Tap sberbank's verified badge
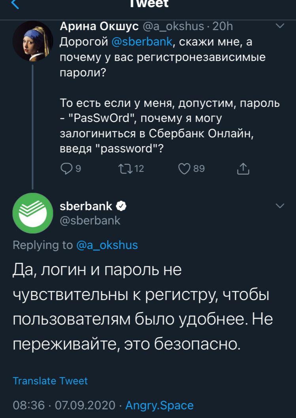This screenshot has width=296, height=418. click(121, 206)
